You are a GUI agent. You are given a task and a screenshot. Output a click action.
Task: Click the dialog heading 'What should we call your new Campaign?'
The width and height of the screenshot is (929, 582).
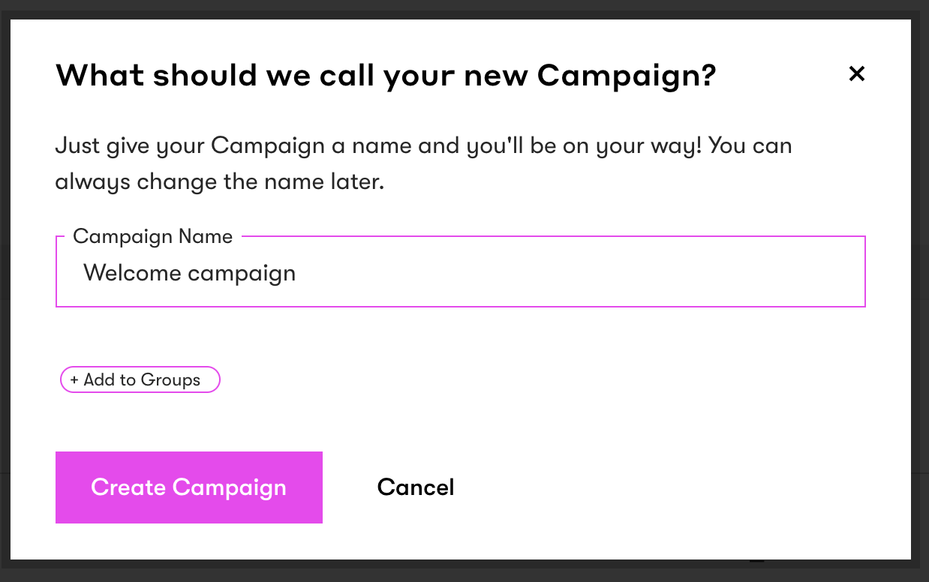386,76
